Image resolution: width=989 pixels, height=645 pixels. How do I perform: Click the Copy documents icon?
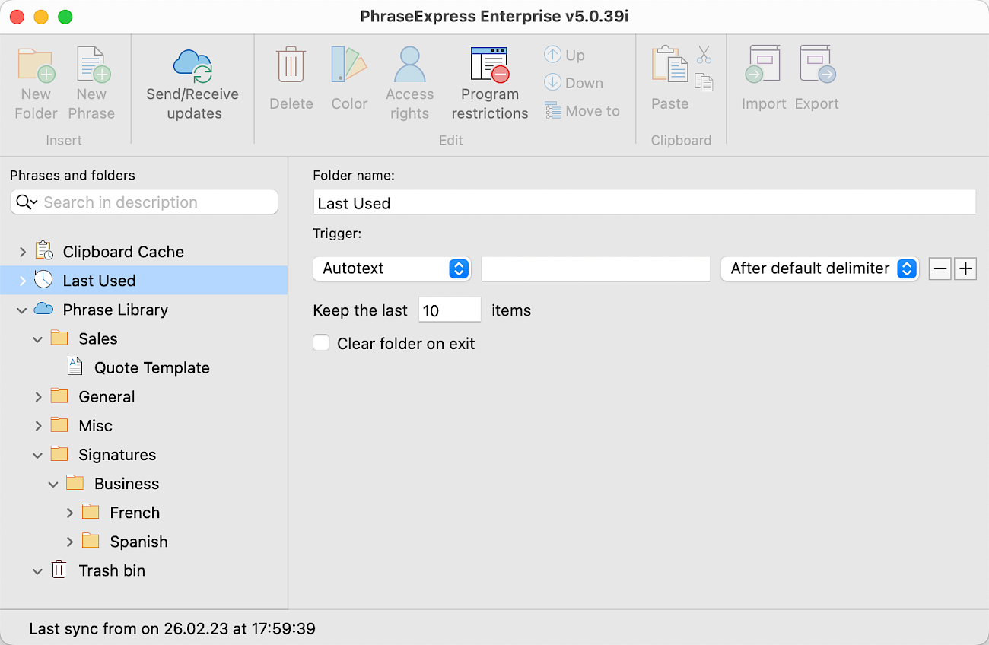coord(704,81)
